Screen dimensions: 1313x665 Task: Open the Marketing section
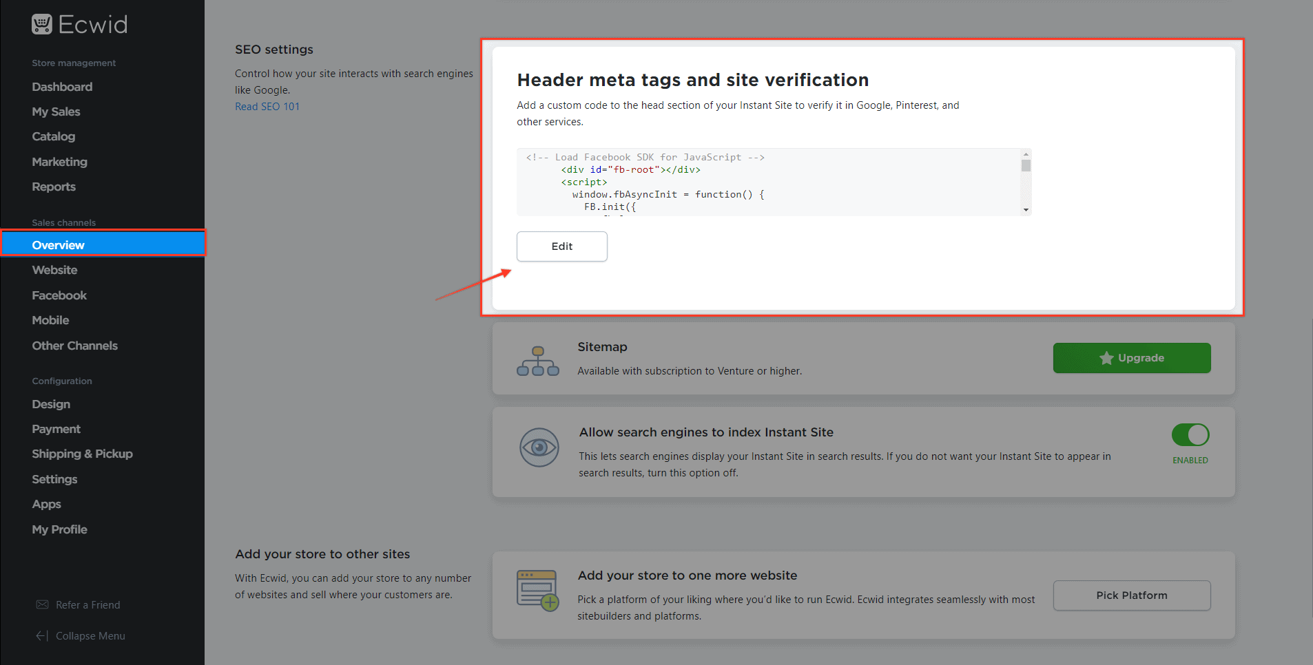(59, 162)
